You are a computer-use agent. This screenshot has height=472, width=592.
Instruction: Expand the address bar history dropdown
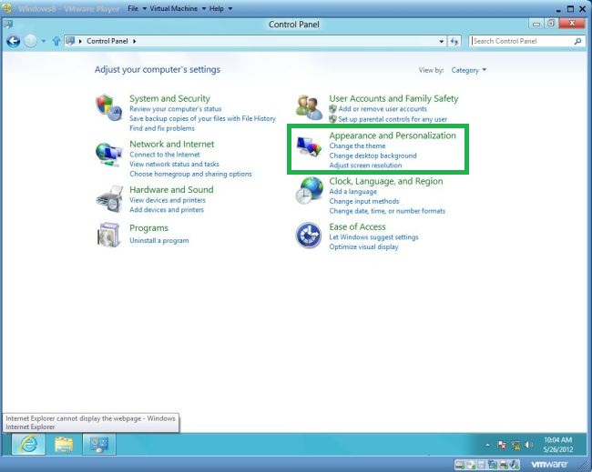442,41
